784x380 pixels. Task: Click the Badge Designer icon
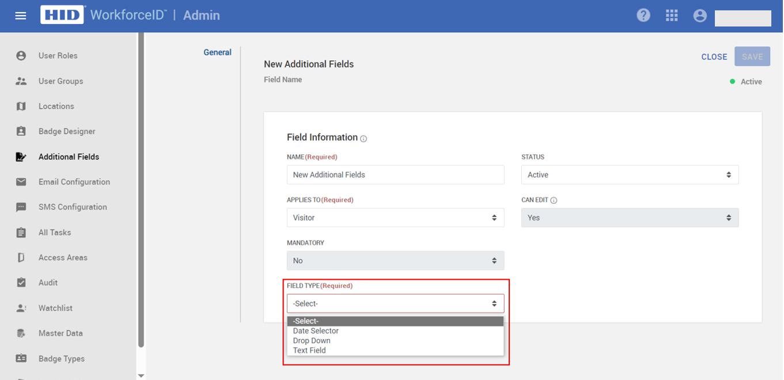[21, 131]
